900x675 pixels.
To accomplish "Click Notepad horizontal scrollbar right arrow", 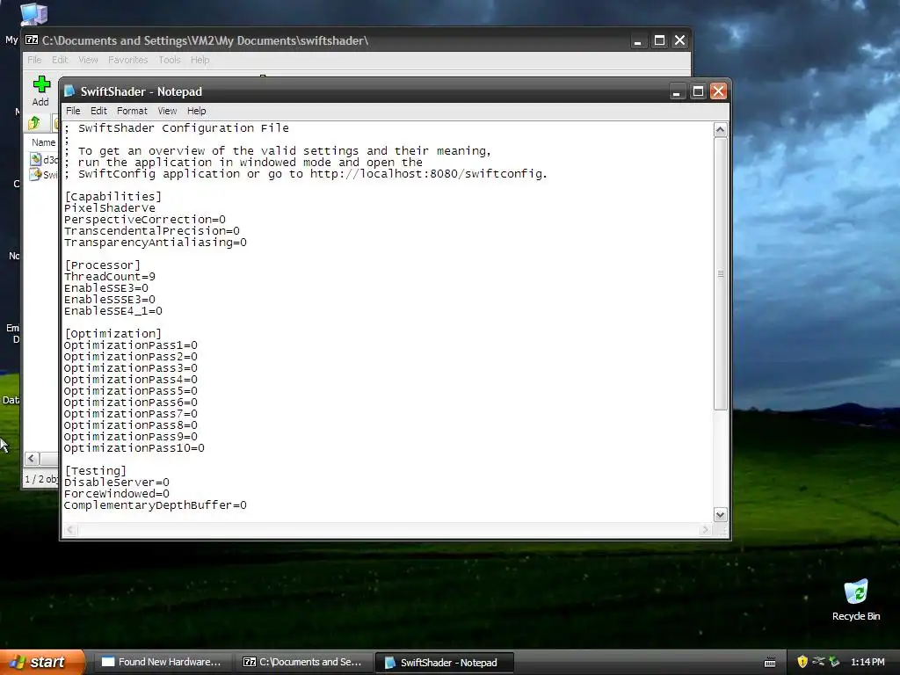I will coord(706,530).
